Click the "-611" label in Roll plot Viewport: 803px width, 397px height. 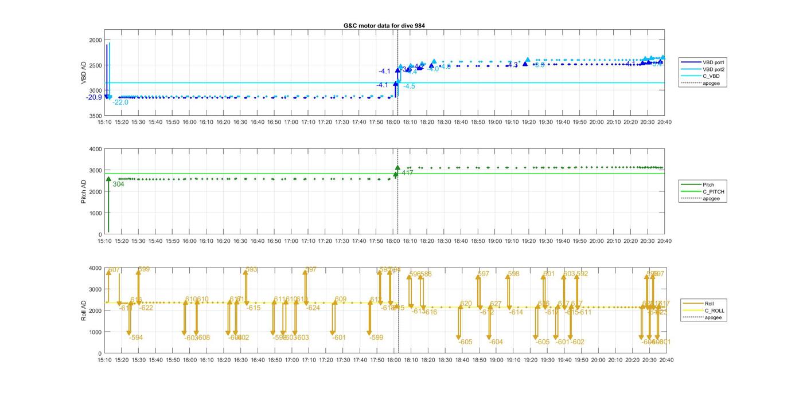point(584,312)
